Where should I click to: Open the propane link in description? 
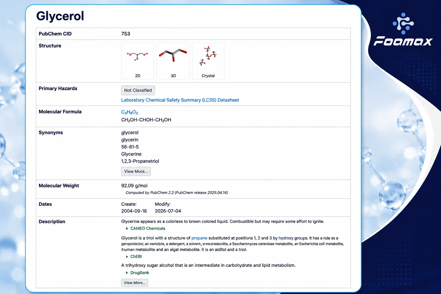click(x=199, y=238)
